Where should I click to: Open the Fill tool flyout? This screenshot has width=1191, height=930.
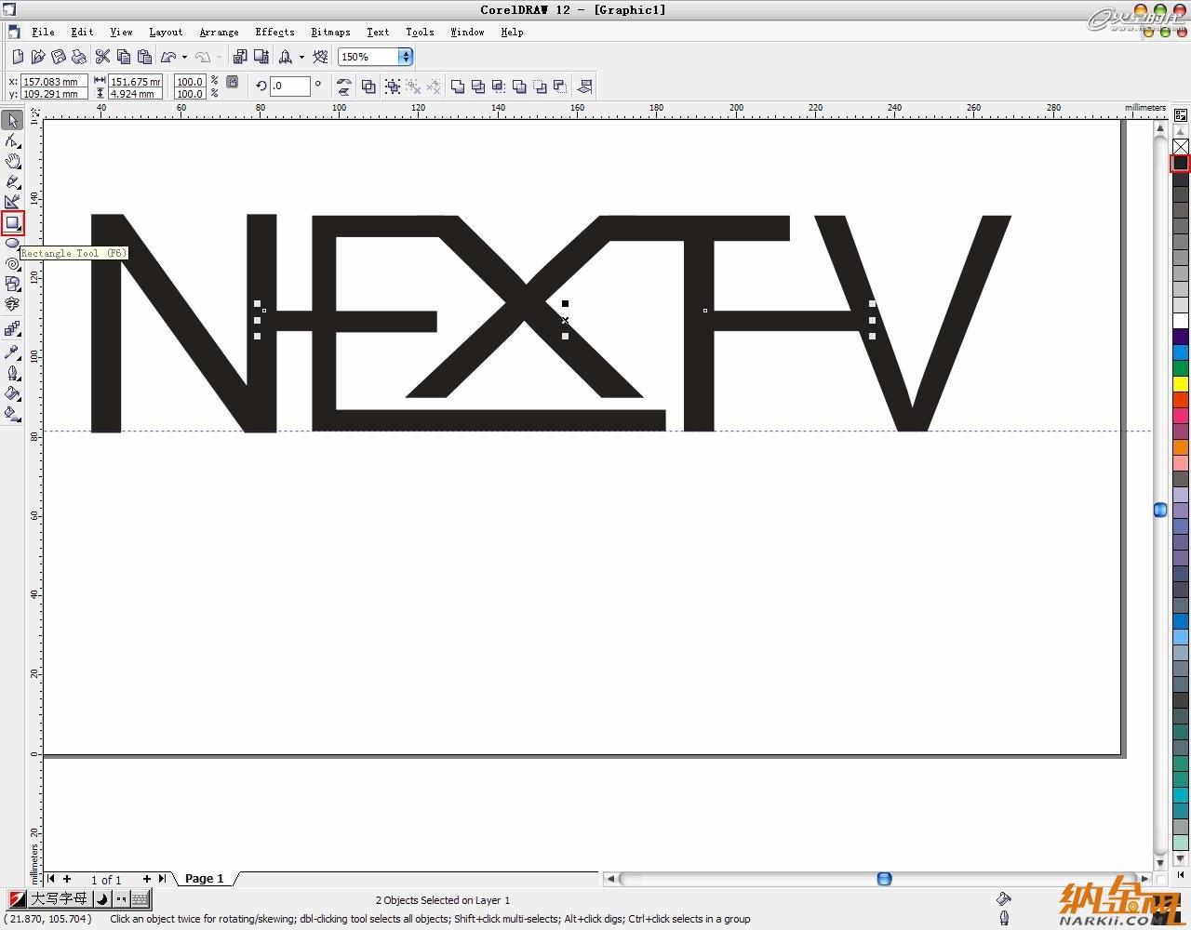(x=12, y=393)
